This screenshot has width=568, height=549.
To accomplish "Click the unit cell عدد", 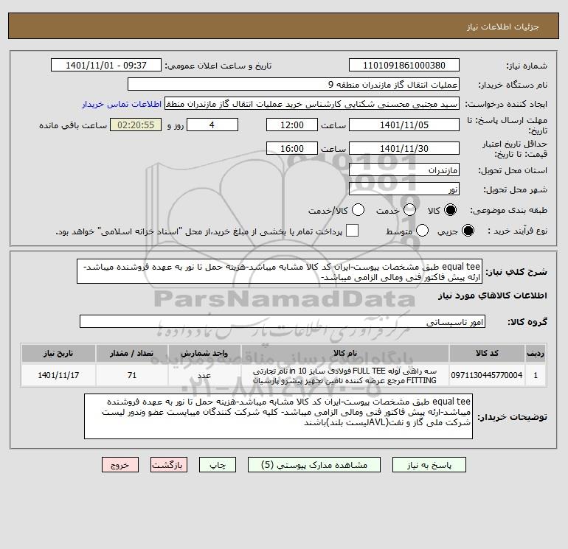I will click(x=204, y=376).
